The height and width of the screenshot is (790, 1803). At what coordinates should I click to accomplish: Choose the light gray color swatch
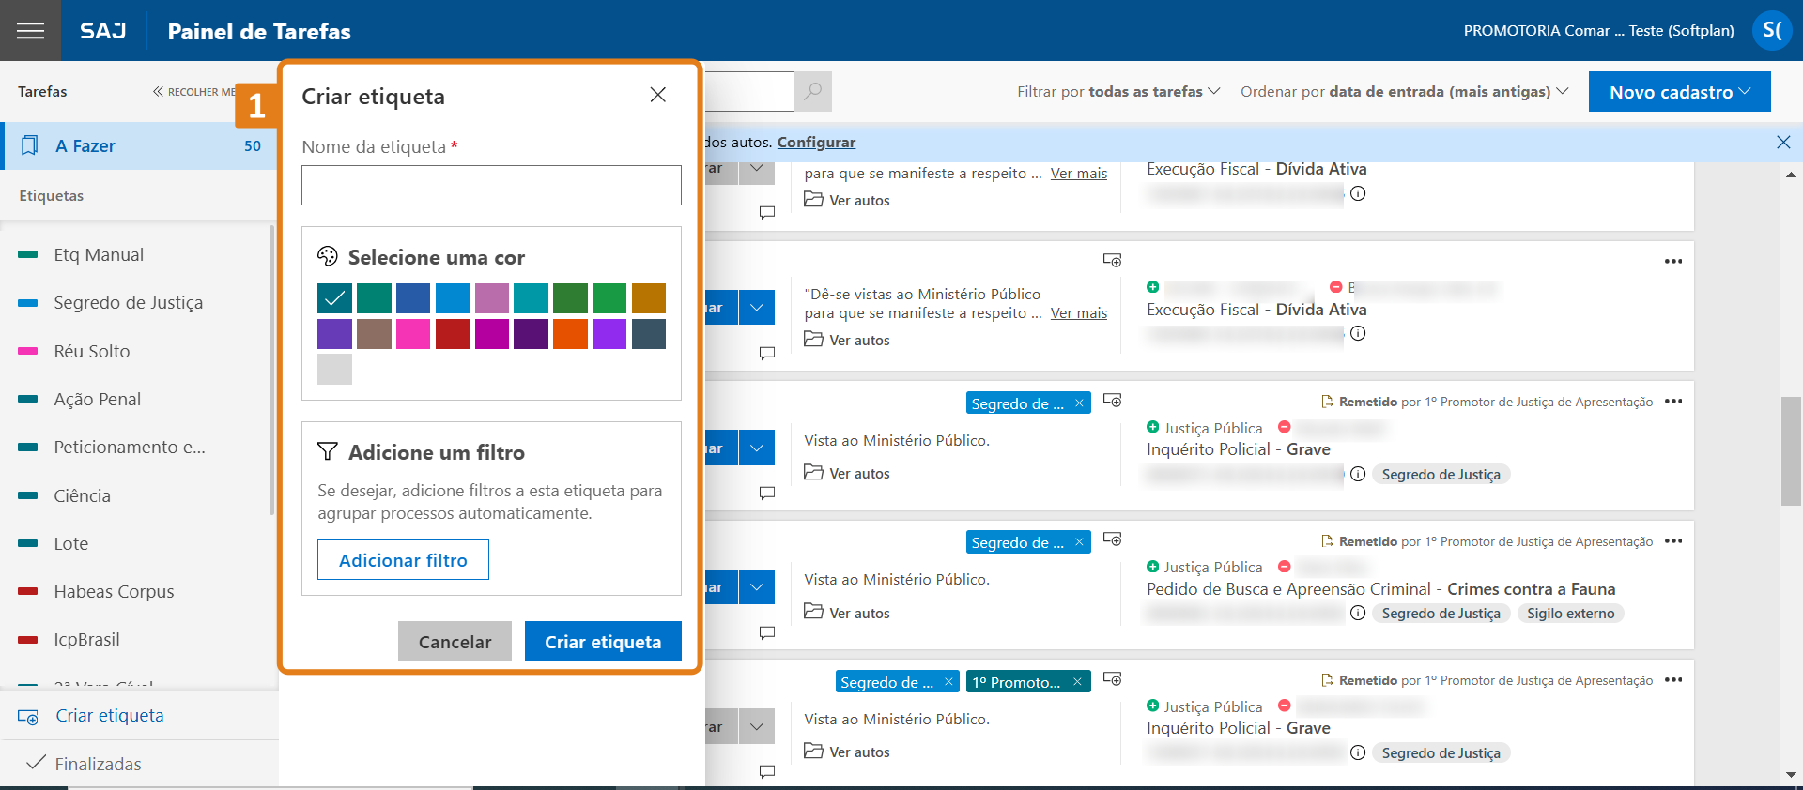point(334,369)
